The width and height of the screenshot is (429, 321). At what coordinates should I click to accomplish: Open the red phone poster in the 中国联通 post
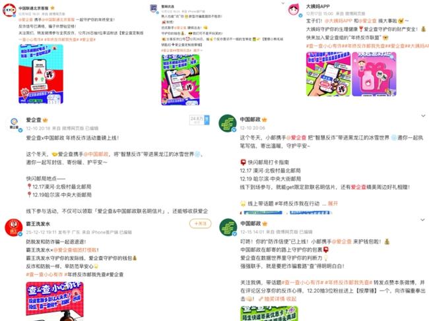pyautogui.click(x=41, y=74)
